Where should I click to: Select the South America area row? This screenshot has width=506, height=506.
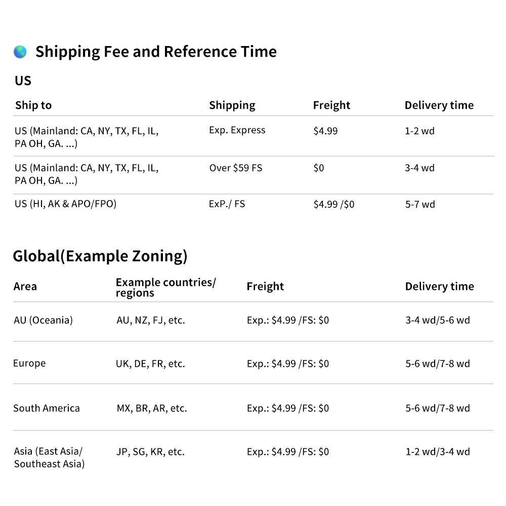pos(47,408)
